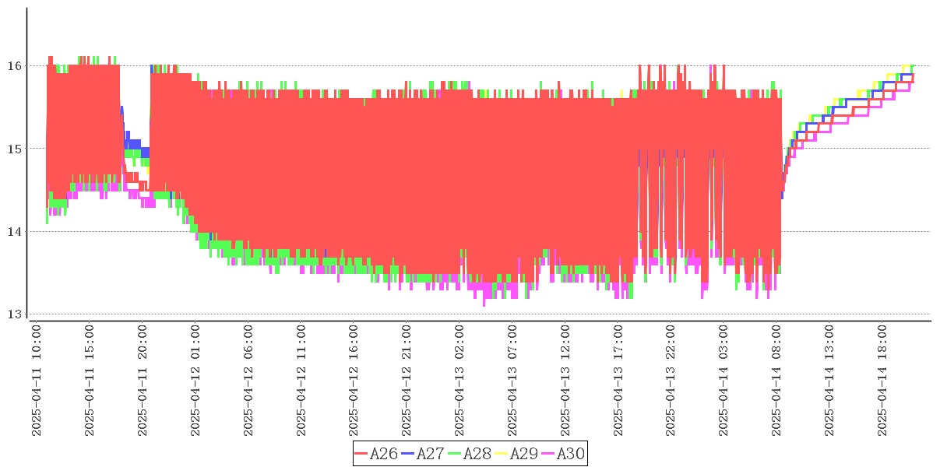The image size is (940, 467).
Task: Click the 2025-04-14 08:00 x-axis label
Action: (x=778, y=381)
